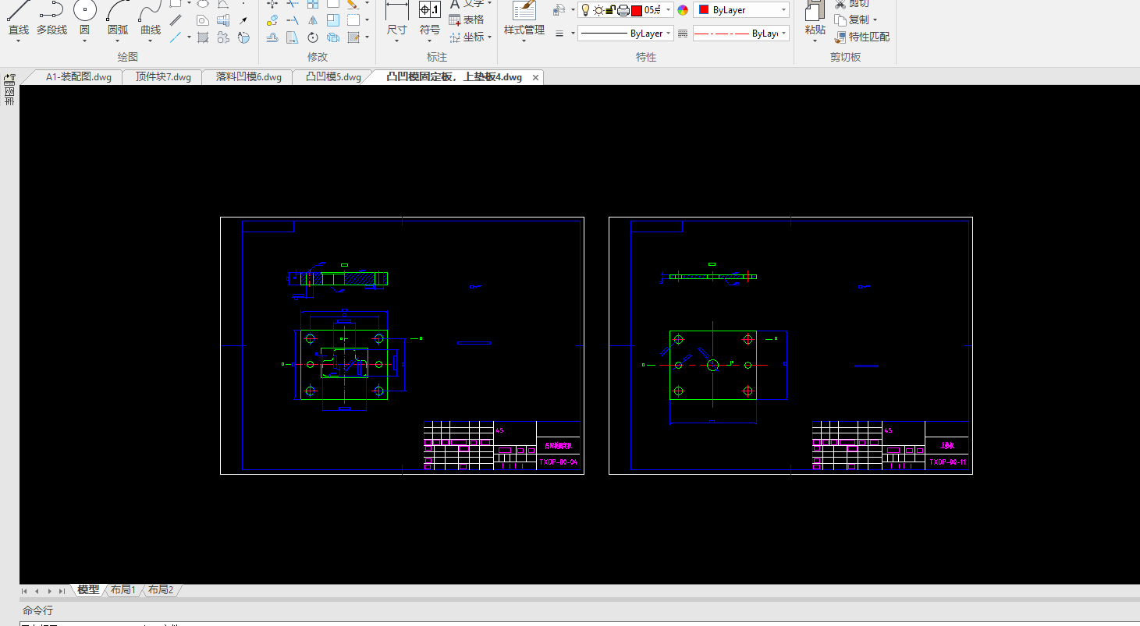Image resolution: width=1140 pixels, height=626 pixels.
Task: Click the hatch fill icon in 绘图
Action: [203, 37]
